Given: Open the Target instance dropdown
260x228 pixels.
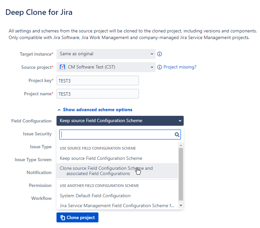Looking at the screenshot, I should (106, 54).
